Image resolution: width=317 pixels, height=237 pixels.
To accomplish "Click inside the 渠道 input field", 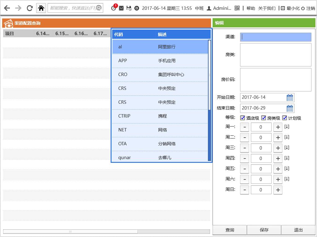I will point(275,37).
